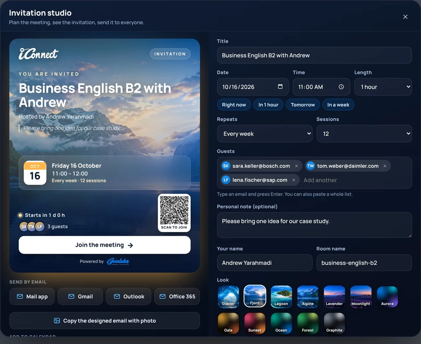Send invitation via Gmail
Viewport: 421px width, 344px height.
(80, 296)
